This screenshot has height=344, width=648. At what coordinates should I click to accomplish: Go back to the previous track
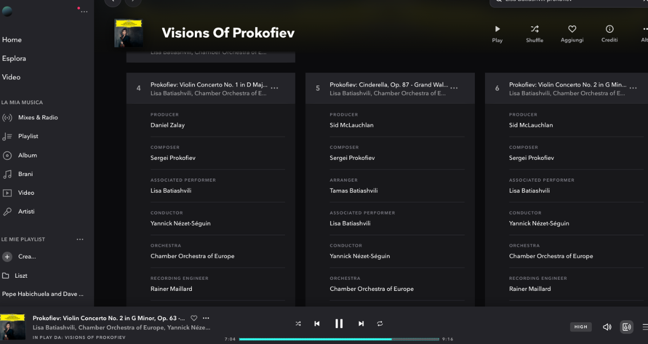pyautogui.click(x=317, y=324)
